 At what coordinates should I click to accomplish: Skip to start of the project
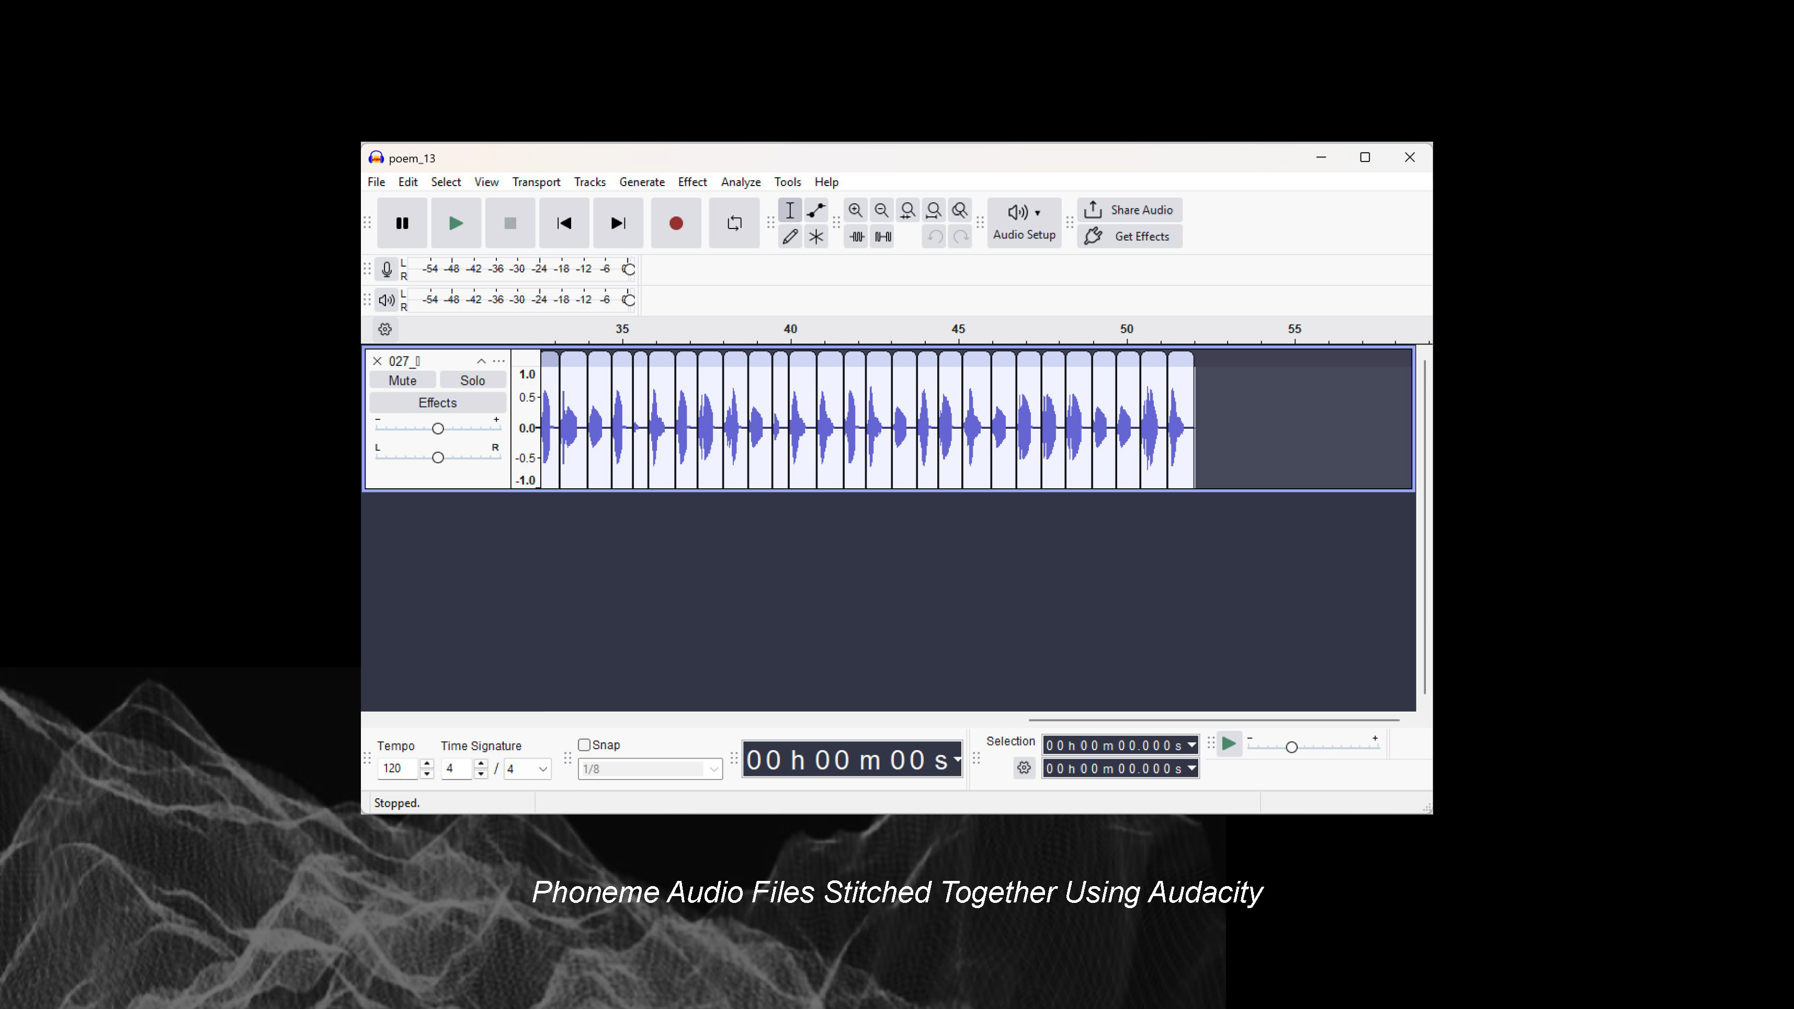[x=564, y=223]
